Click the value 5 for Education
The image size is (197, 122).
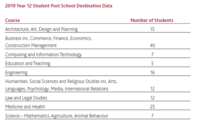coord(152,63)
